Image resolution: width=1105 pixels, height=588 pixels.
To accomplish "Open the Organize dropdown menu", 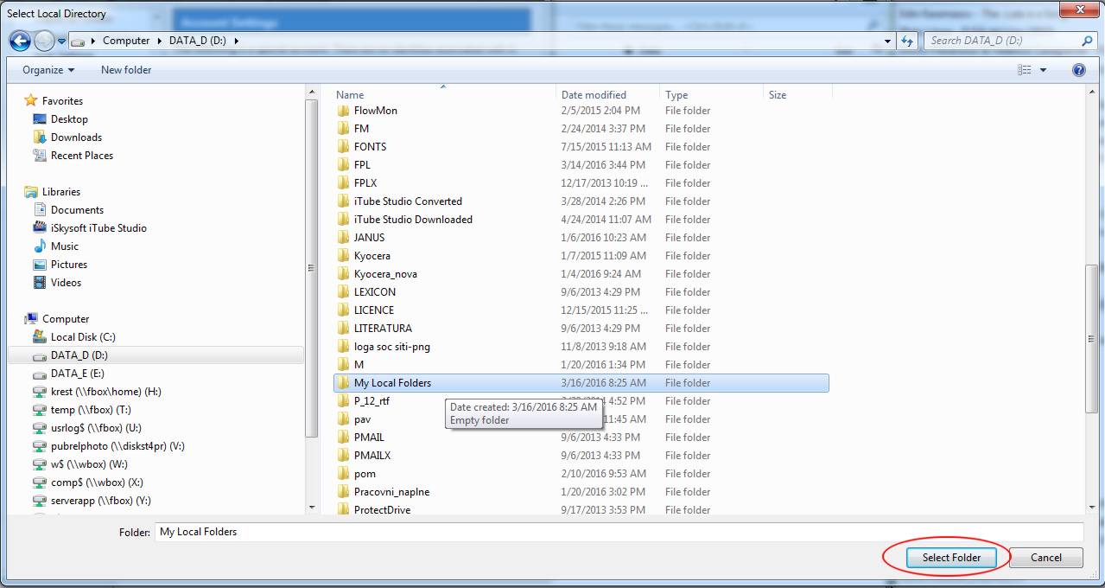I will coord(48,70).
